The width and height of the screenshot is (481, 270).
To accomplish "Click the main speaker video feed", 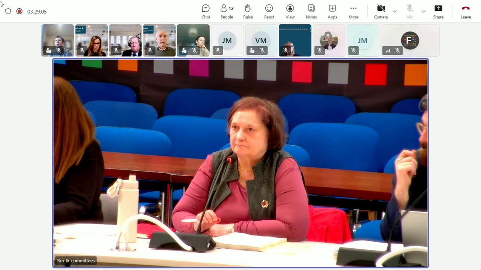I will 240,163.
